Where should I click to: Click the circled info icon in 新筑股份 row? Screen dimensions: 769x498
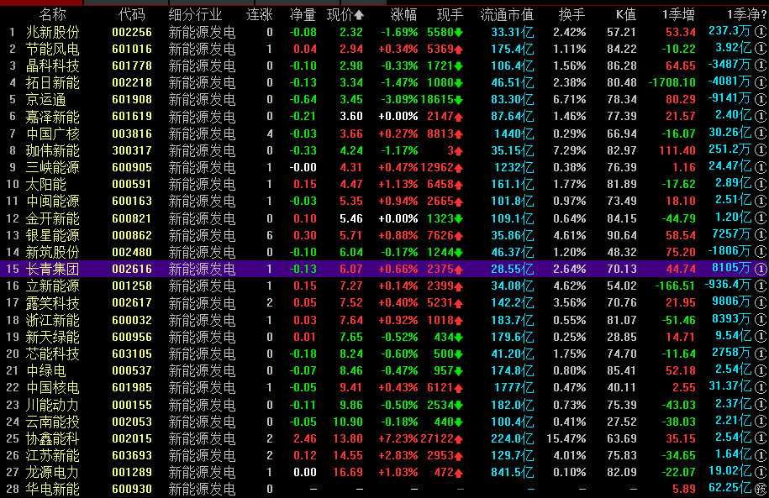[x=761, y=253]
